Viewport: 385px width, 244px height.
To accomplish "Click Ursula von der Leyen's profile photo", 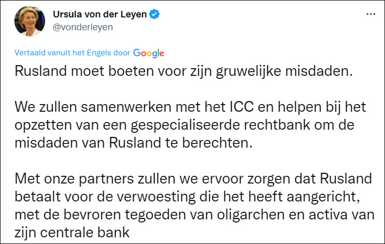I will [x=29, y=21].
